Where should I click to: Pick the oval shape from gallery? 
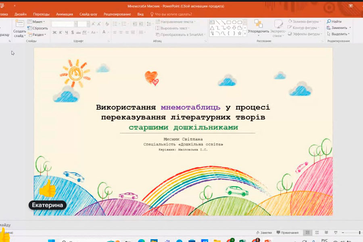[234, 22]
